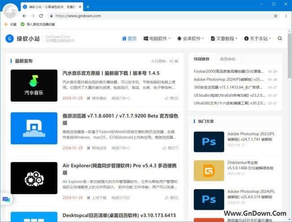
Task: Like the 傲游浏览器 post, 赞(27)
Action: [170, 148]
